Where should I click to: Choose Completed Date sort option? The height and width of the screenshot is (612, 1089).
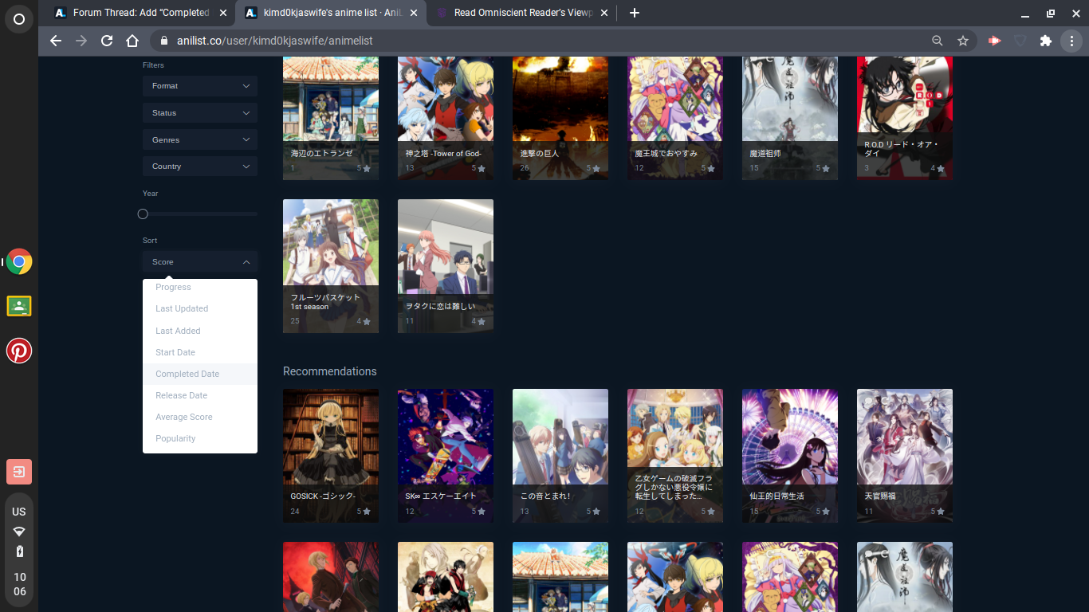187,374
